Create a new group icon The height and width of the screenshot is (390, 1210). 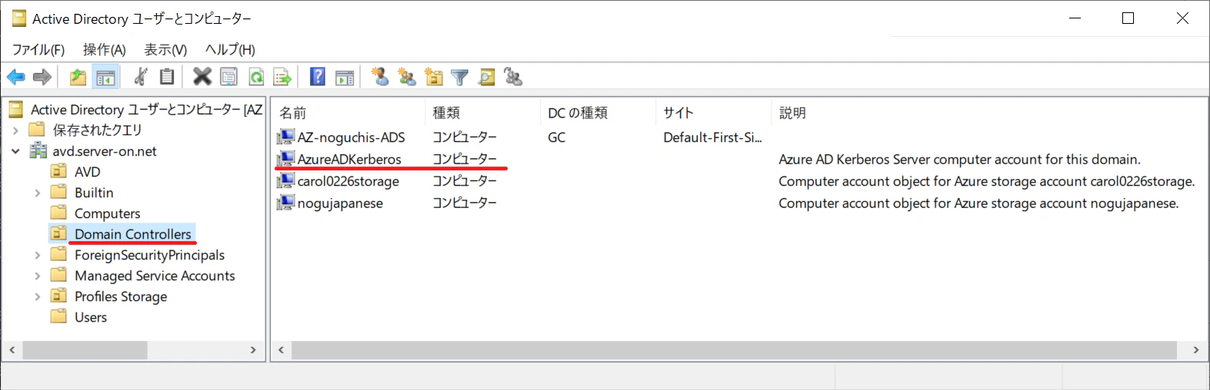(407, 77)
